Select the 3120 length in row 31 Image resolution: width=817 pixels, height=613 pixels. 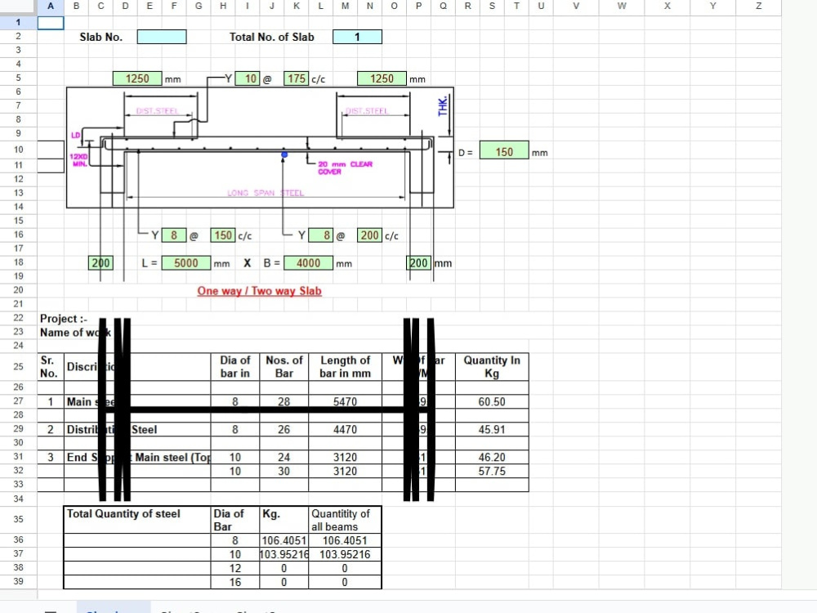point(345,457)
